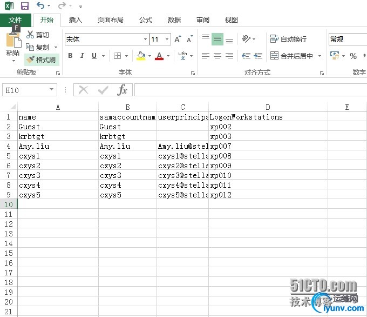Image resolution: width=367 pixels, height=317 pixels.
Task: Toggle Italic formatting
Action: point(82,56)
